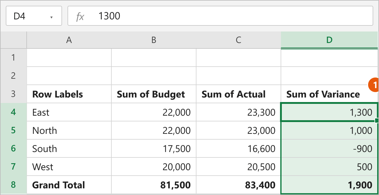The width and height of the screenshot is (379, 195).
Task: Click the 23,000 actual cell
Action: (x=239, y=130)
